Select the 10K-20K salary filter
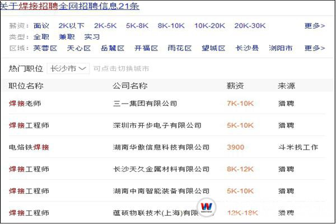Viewport: 336px width, 224px height. click(209, 26)
